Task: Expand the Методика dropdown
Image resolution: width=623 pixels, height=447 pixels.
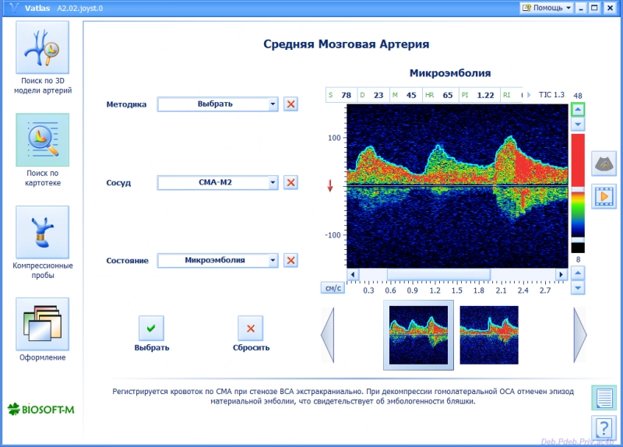Action: [x=273, y=104]
